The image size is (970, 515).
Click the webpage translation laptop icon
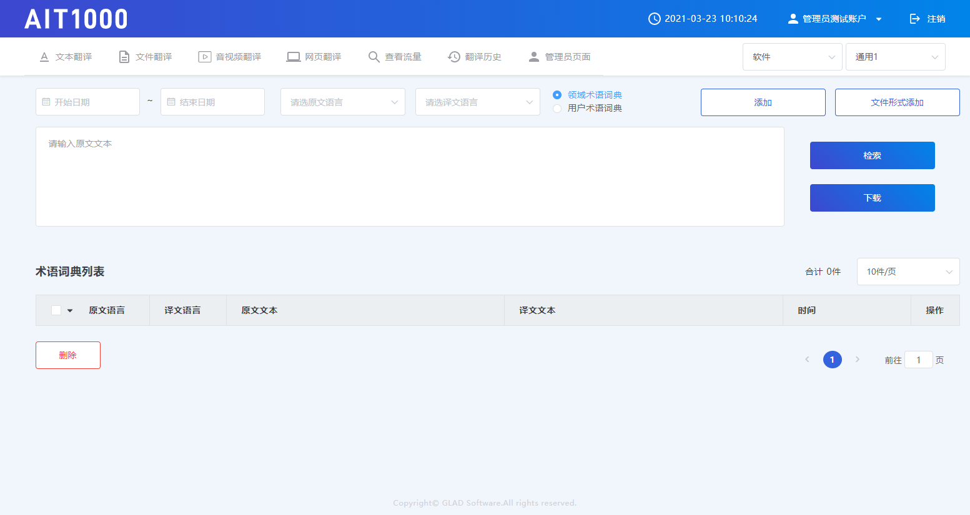click(x=293, y=57)
